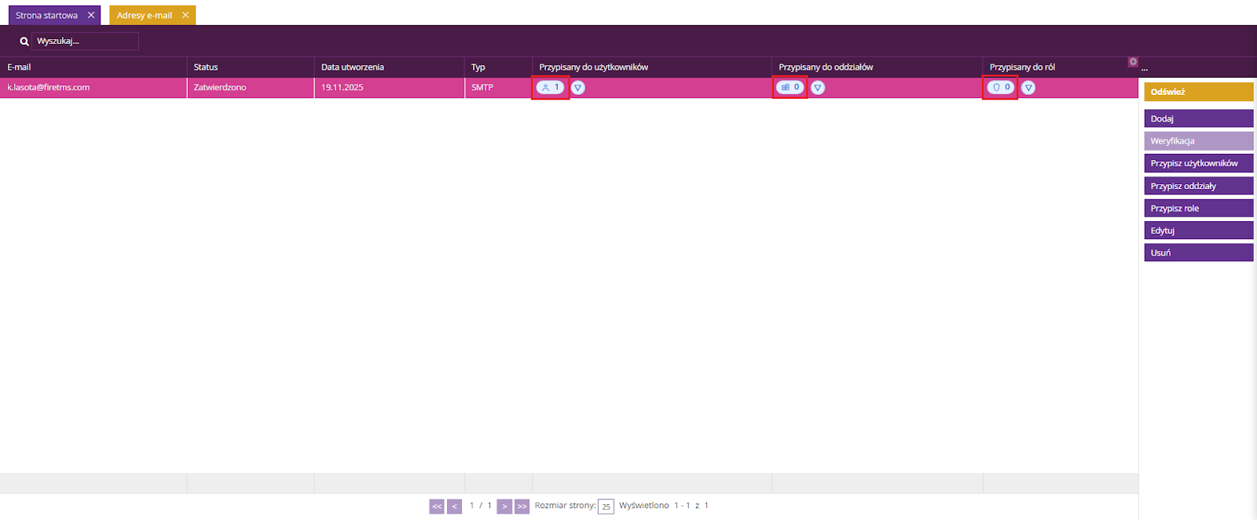Expand the assigned departments dropdown arrow

pos(818,88)
